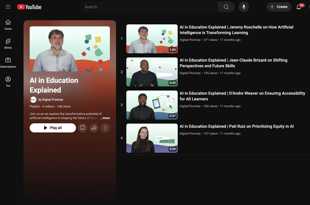Image resolution: width=310 pixels, height=205 pixels.
Task: Open the You section
Action: (x=8, y=81)
